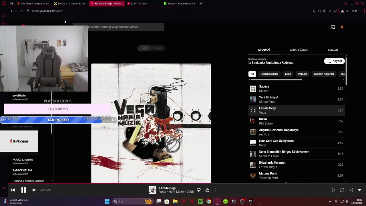Image resolution: width=366 pixels, height=206 pixels.
Task: Toggle shuffle in player bar
Action: [x=351, y=190]
